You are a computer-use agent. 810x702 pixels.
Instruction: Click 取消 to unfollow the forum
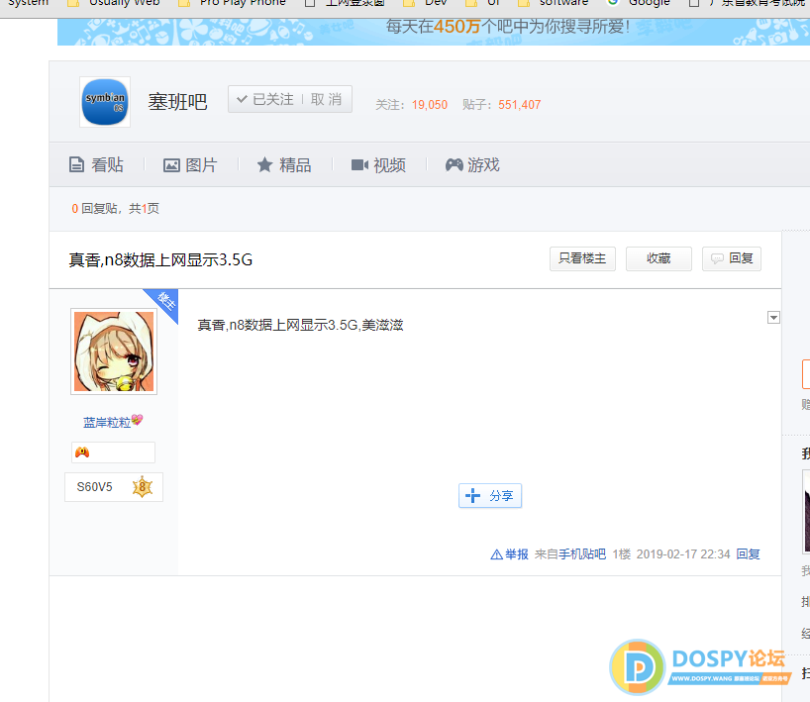point(326,99)
